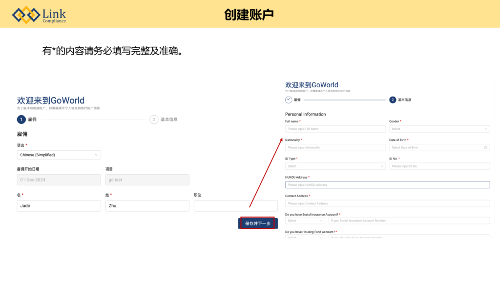500x281 pixels.
Task: Click the surname field containing Zhu
Action: coord(147,206)
